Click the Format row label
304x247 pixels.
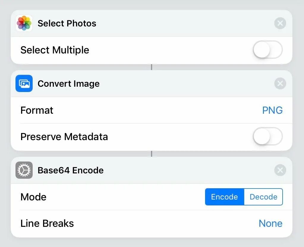point(37,110)
